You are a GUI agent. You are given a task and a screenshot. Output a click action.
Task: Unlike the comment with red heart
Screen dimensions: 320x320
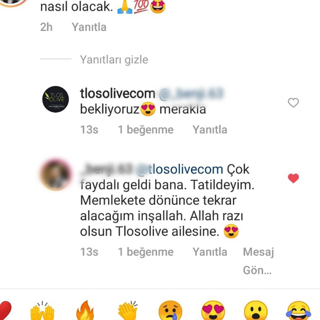pyautogui.click(x=293, y=178)
